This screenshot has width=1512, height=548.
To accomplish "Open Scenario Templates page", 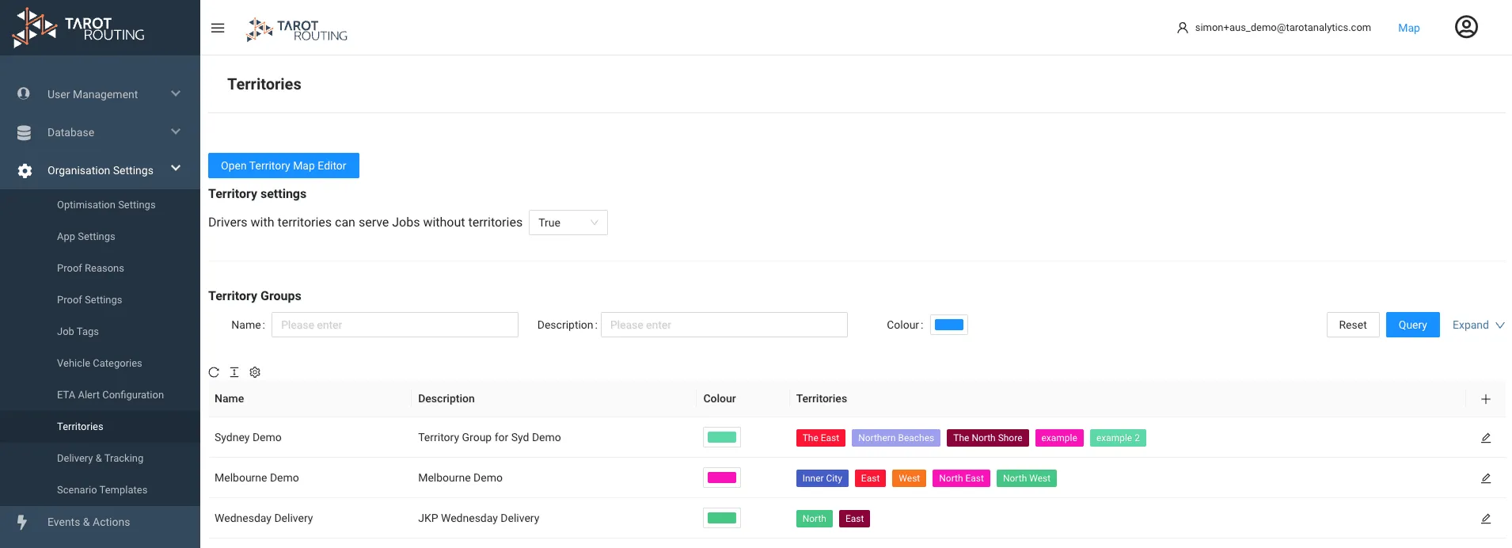I will 102,489.
